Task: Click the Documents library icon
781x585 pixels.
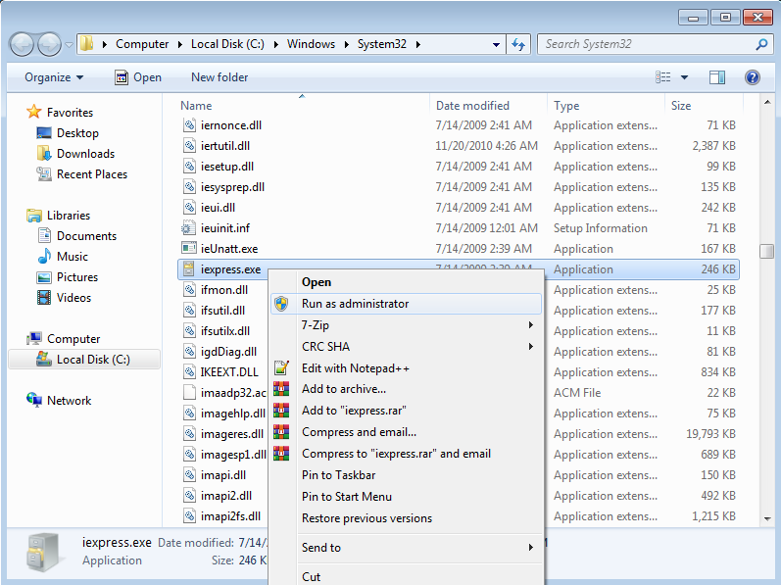Action: [44, 235]
